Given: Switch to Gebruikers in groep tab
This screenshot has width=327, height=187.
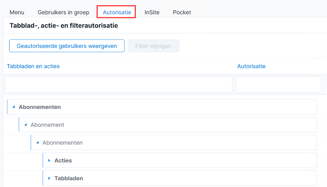Looking at the screenshot, I should [64, 12].
